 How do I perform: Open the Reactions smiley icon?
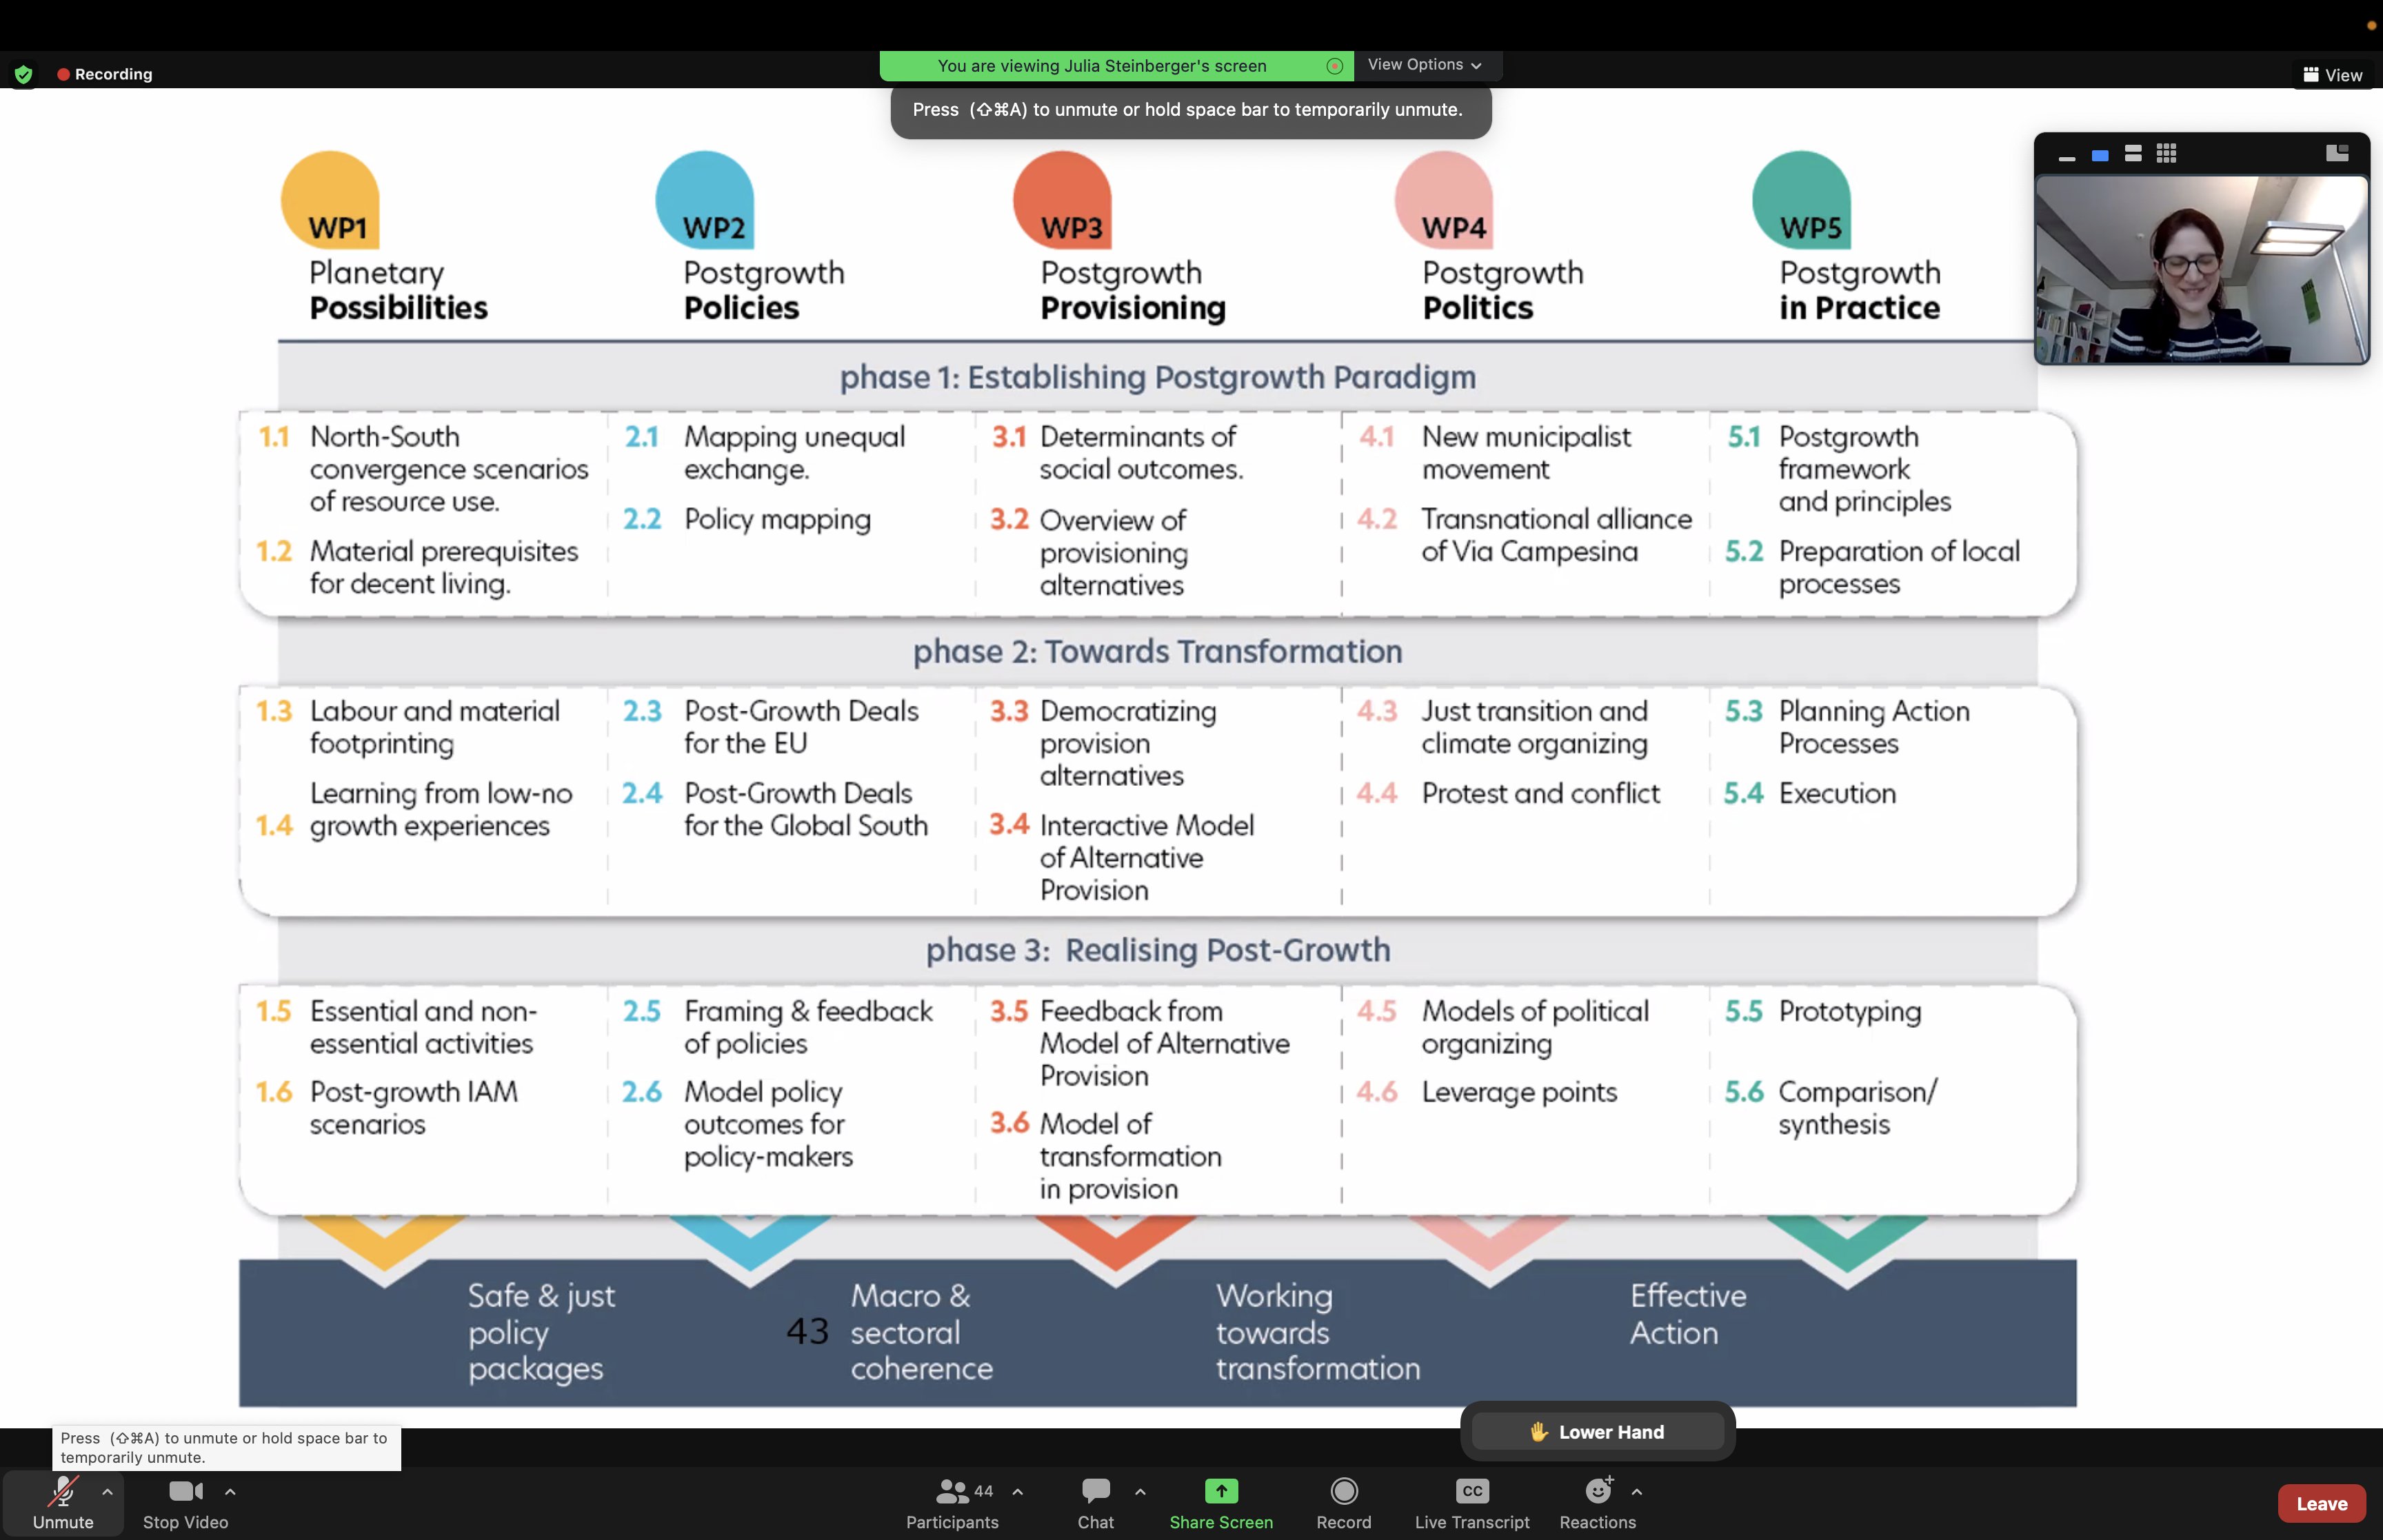(1598, 1491)
